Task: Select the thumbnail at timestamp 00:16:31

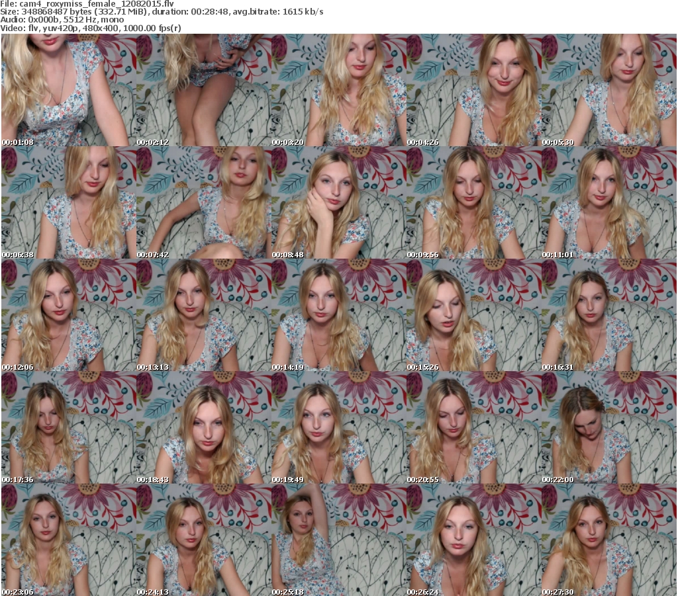Action: pos(609,316)
